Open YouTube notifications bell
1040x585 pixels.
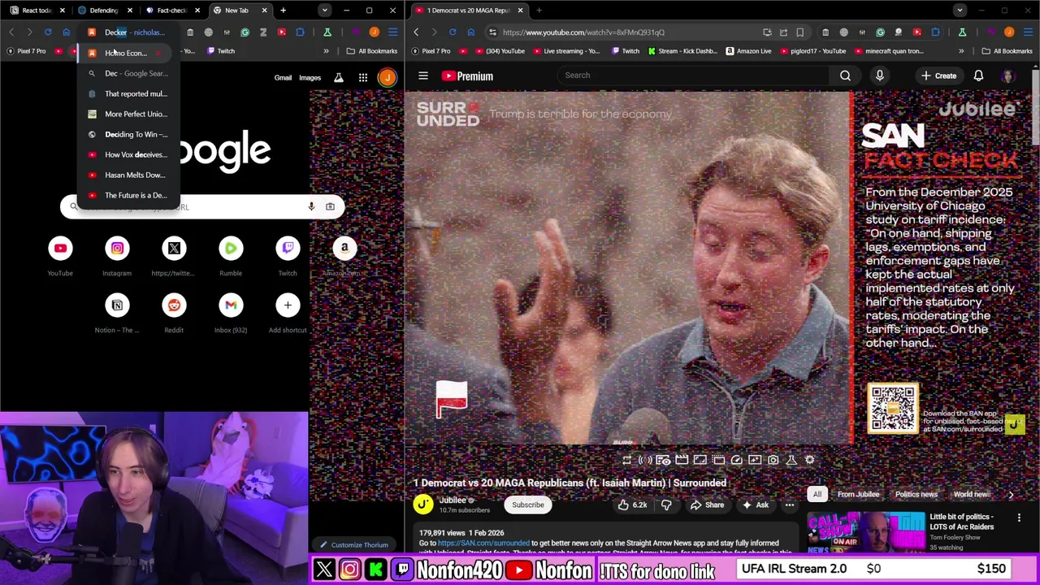[978, 76]
